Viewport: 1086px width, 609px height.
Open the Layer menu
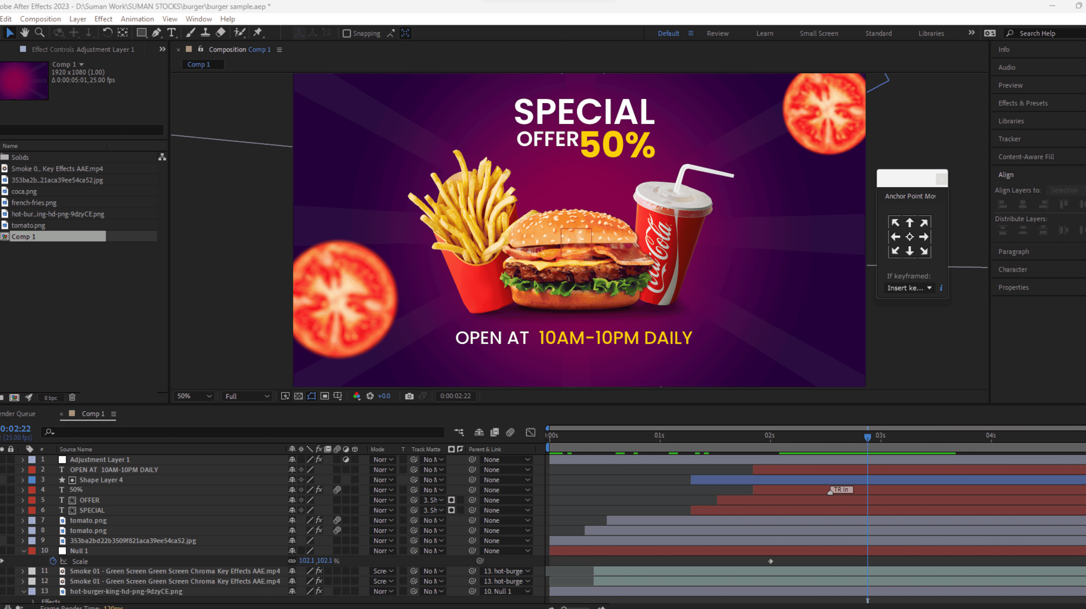pyautogui.click(x=77, y=19)
